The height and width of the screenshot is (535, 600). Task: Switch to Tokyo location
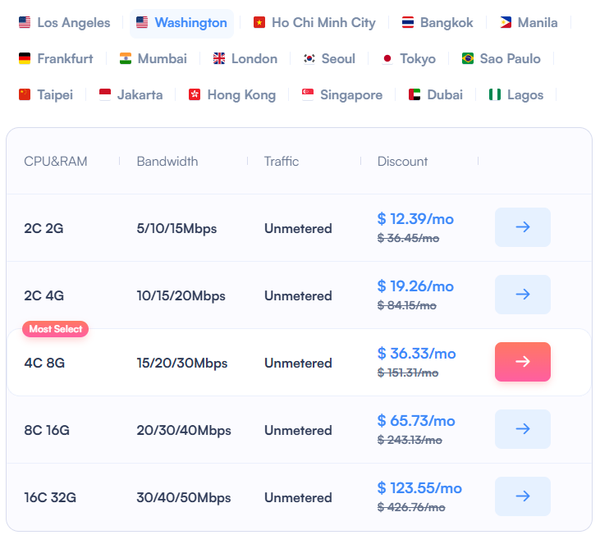[409, 59]
